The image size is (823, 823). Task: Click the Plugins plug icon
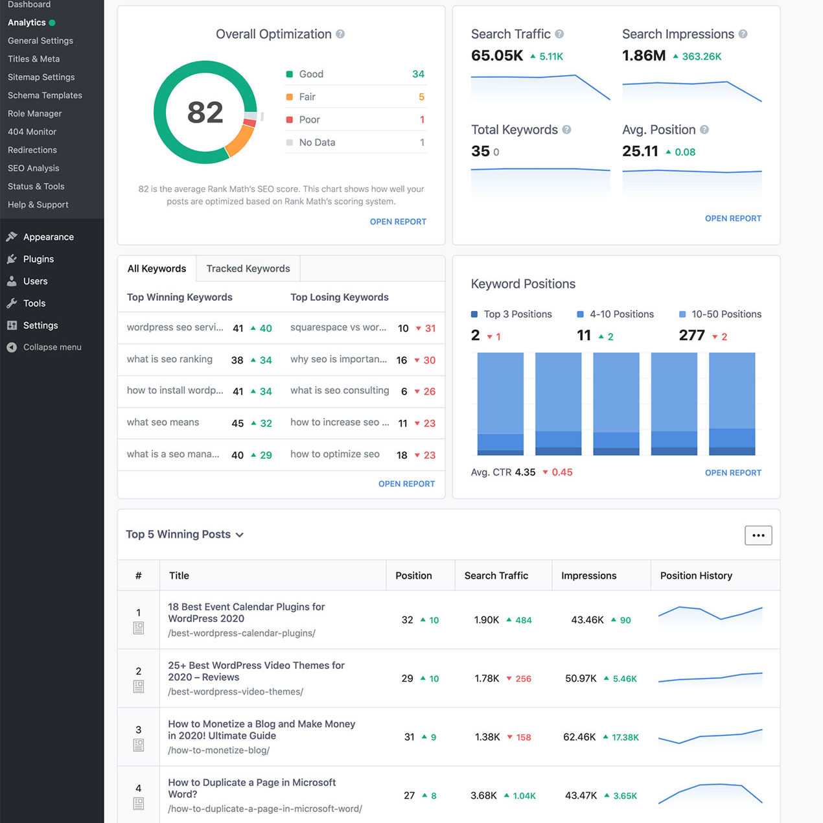(x=12, y=259)
